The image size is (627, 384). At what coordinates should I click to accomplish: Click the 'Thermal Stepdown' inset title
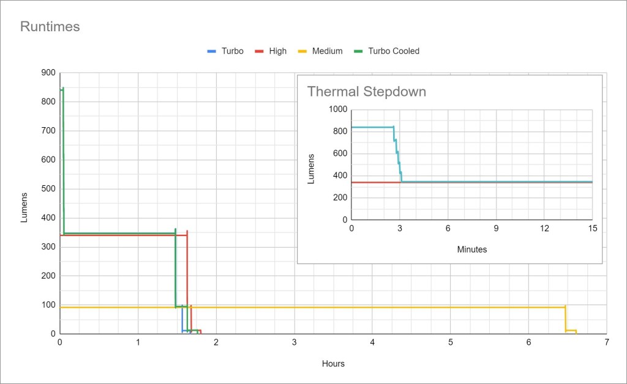[366, 92]
